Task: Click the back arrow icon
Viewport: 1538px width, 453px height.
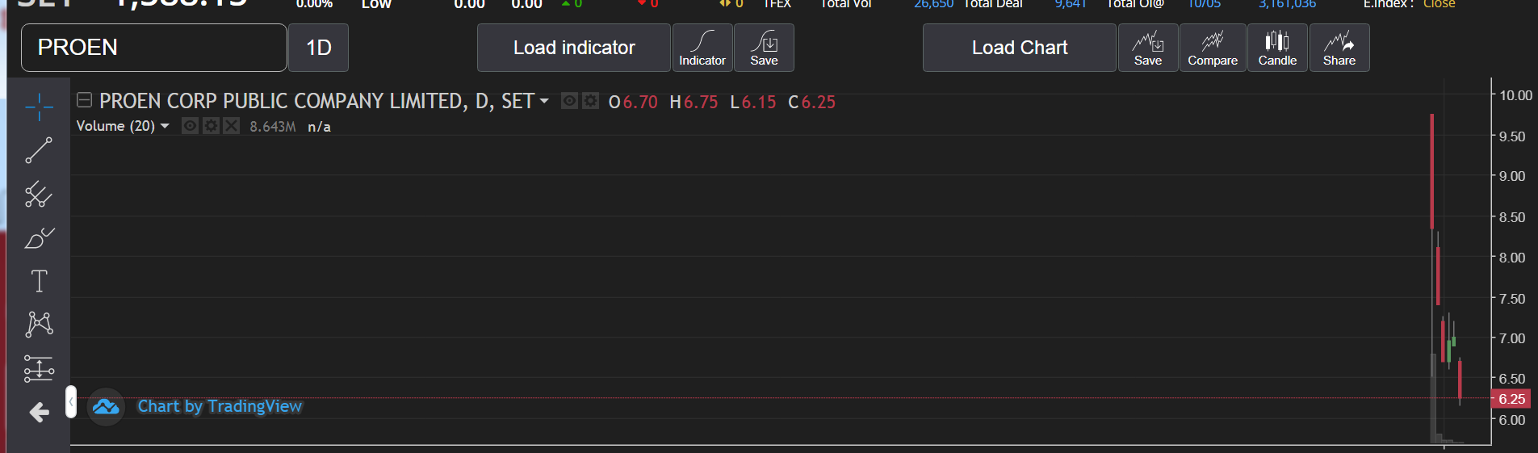Action: click(39, 413)
